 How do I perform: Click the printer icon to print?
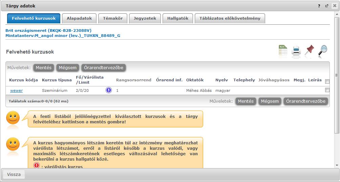pos(296,50)
